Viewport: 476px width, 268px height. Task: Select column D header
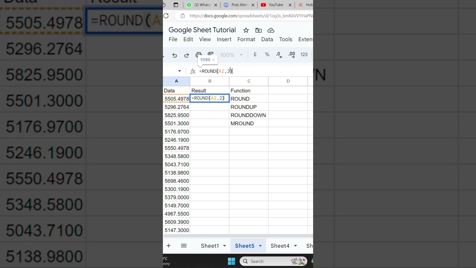288,81
